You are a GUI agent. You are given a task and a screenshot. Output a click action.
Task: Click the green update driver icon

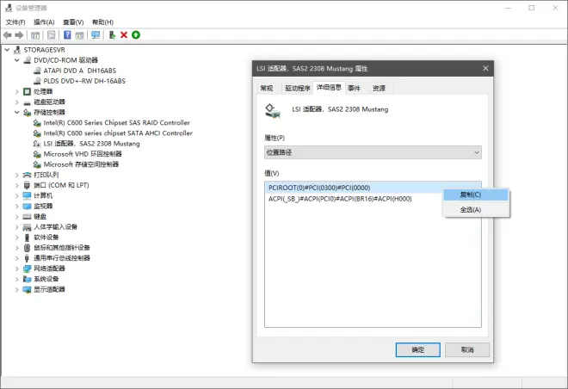136,35
